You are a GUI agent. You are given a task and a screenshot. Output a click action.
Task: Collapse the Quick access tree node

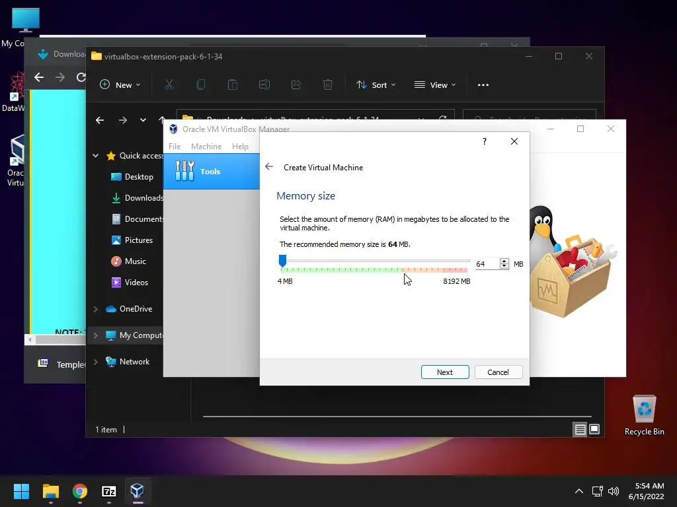[x=95, y=156]
